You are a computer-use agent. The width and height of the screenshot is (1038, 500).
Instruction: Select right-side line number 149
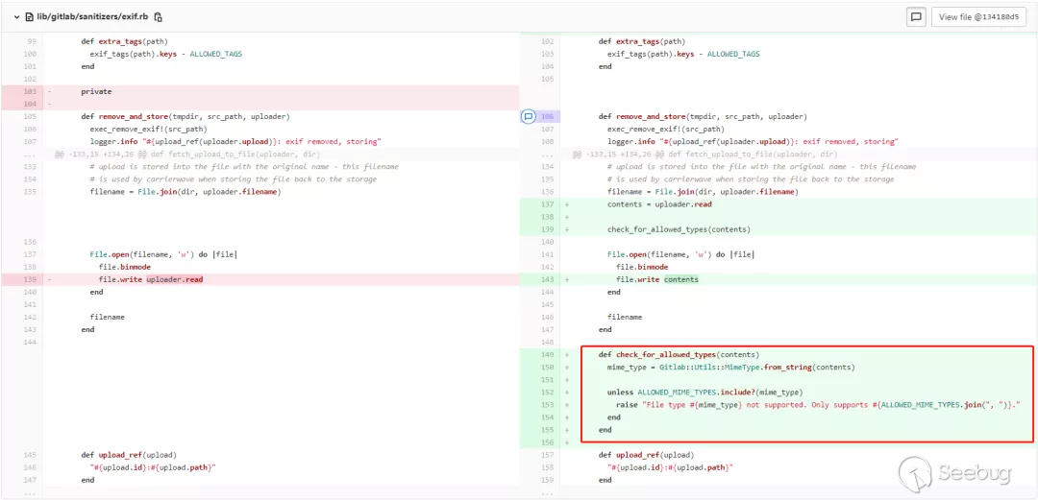coord(548,354)
